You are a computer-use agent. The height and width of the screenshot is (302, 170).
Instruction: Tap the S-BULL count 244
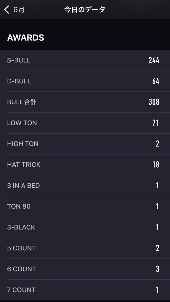154,60
